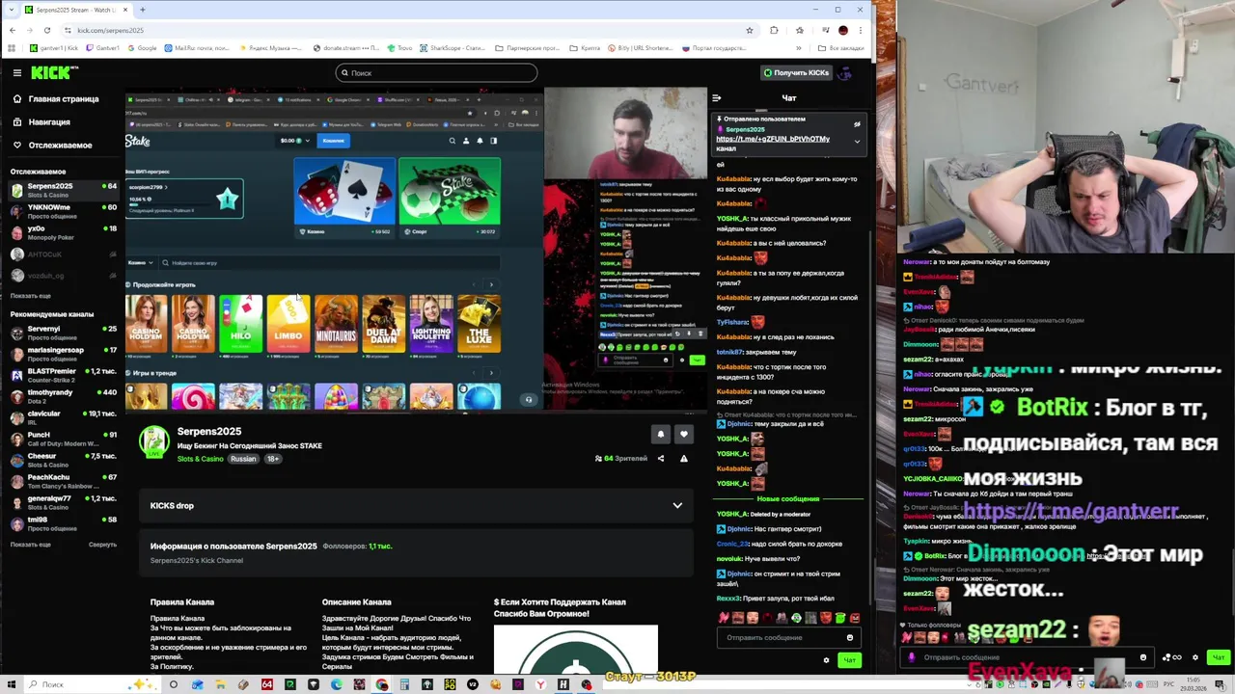The height and width of the screenshot is (694, 1235).
Task: Focus the Поиск search field on Kick
Action: coord(436,72)
